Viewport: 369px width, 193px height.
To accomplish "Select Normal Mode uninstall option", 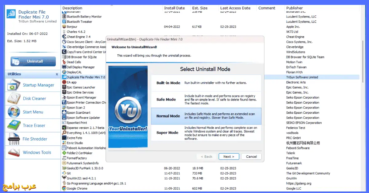I will 206,116.
